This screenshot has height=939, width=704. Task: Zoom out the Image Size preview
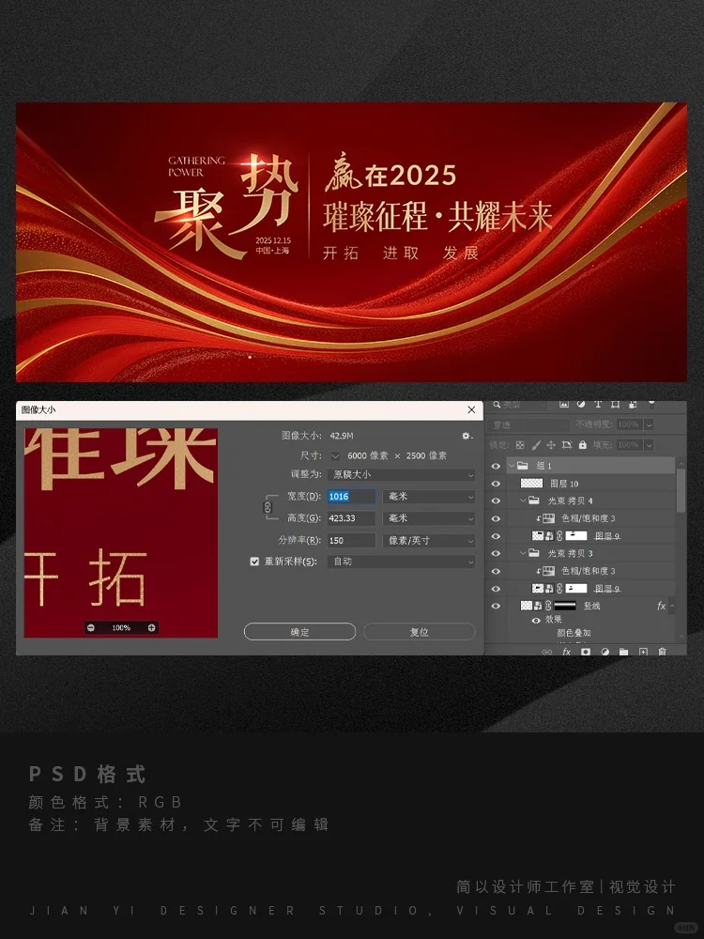(x=91, y=627)
